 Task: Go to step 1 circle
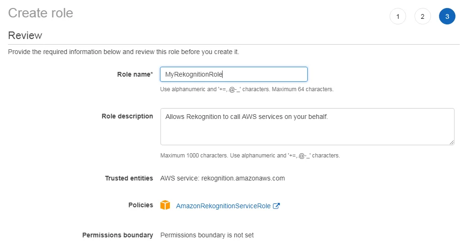[398, 16]
